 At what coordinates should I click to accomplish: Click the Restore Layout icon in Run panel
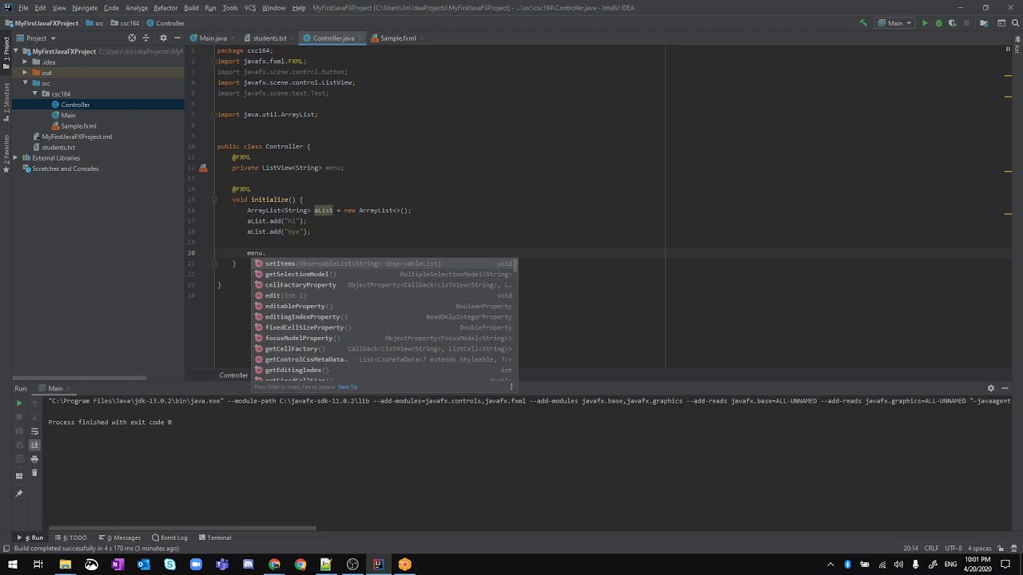(20, 476)
